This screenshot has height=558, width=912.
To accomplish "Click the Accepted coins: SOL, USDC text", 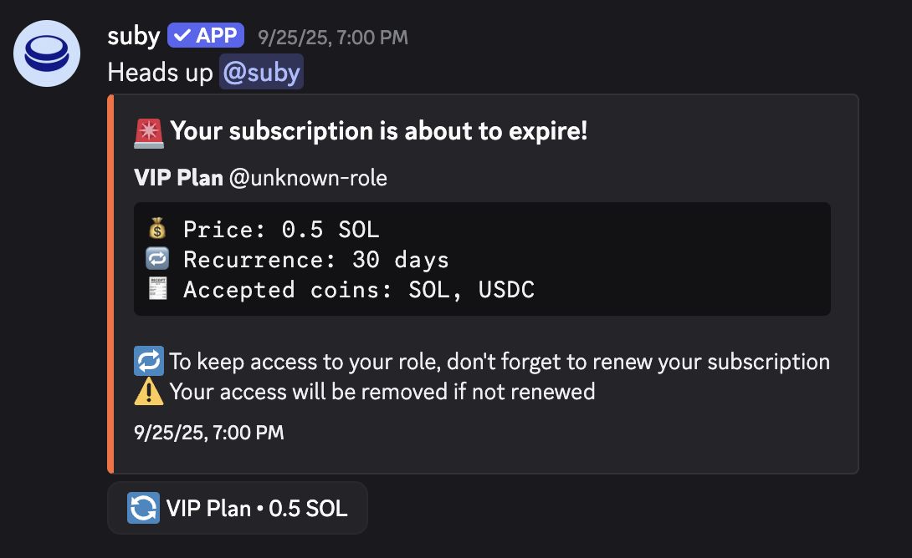I will click(x=359, y=290).
